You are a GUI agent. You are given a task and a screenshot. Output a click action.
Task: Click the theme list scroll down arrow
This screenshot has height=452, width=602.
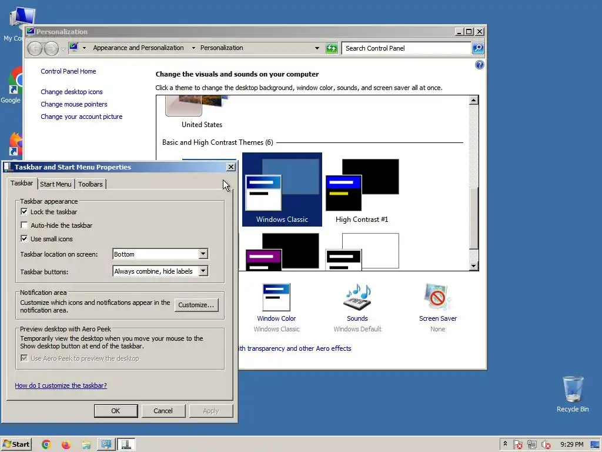tap(473, 266)
